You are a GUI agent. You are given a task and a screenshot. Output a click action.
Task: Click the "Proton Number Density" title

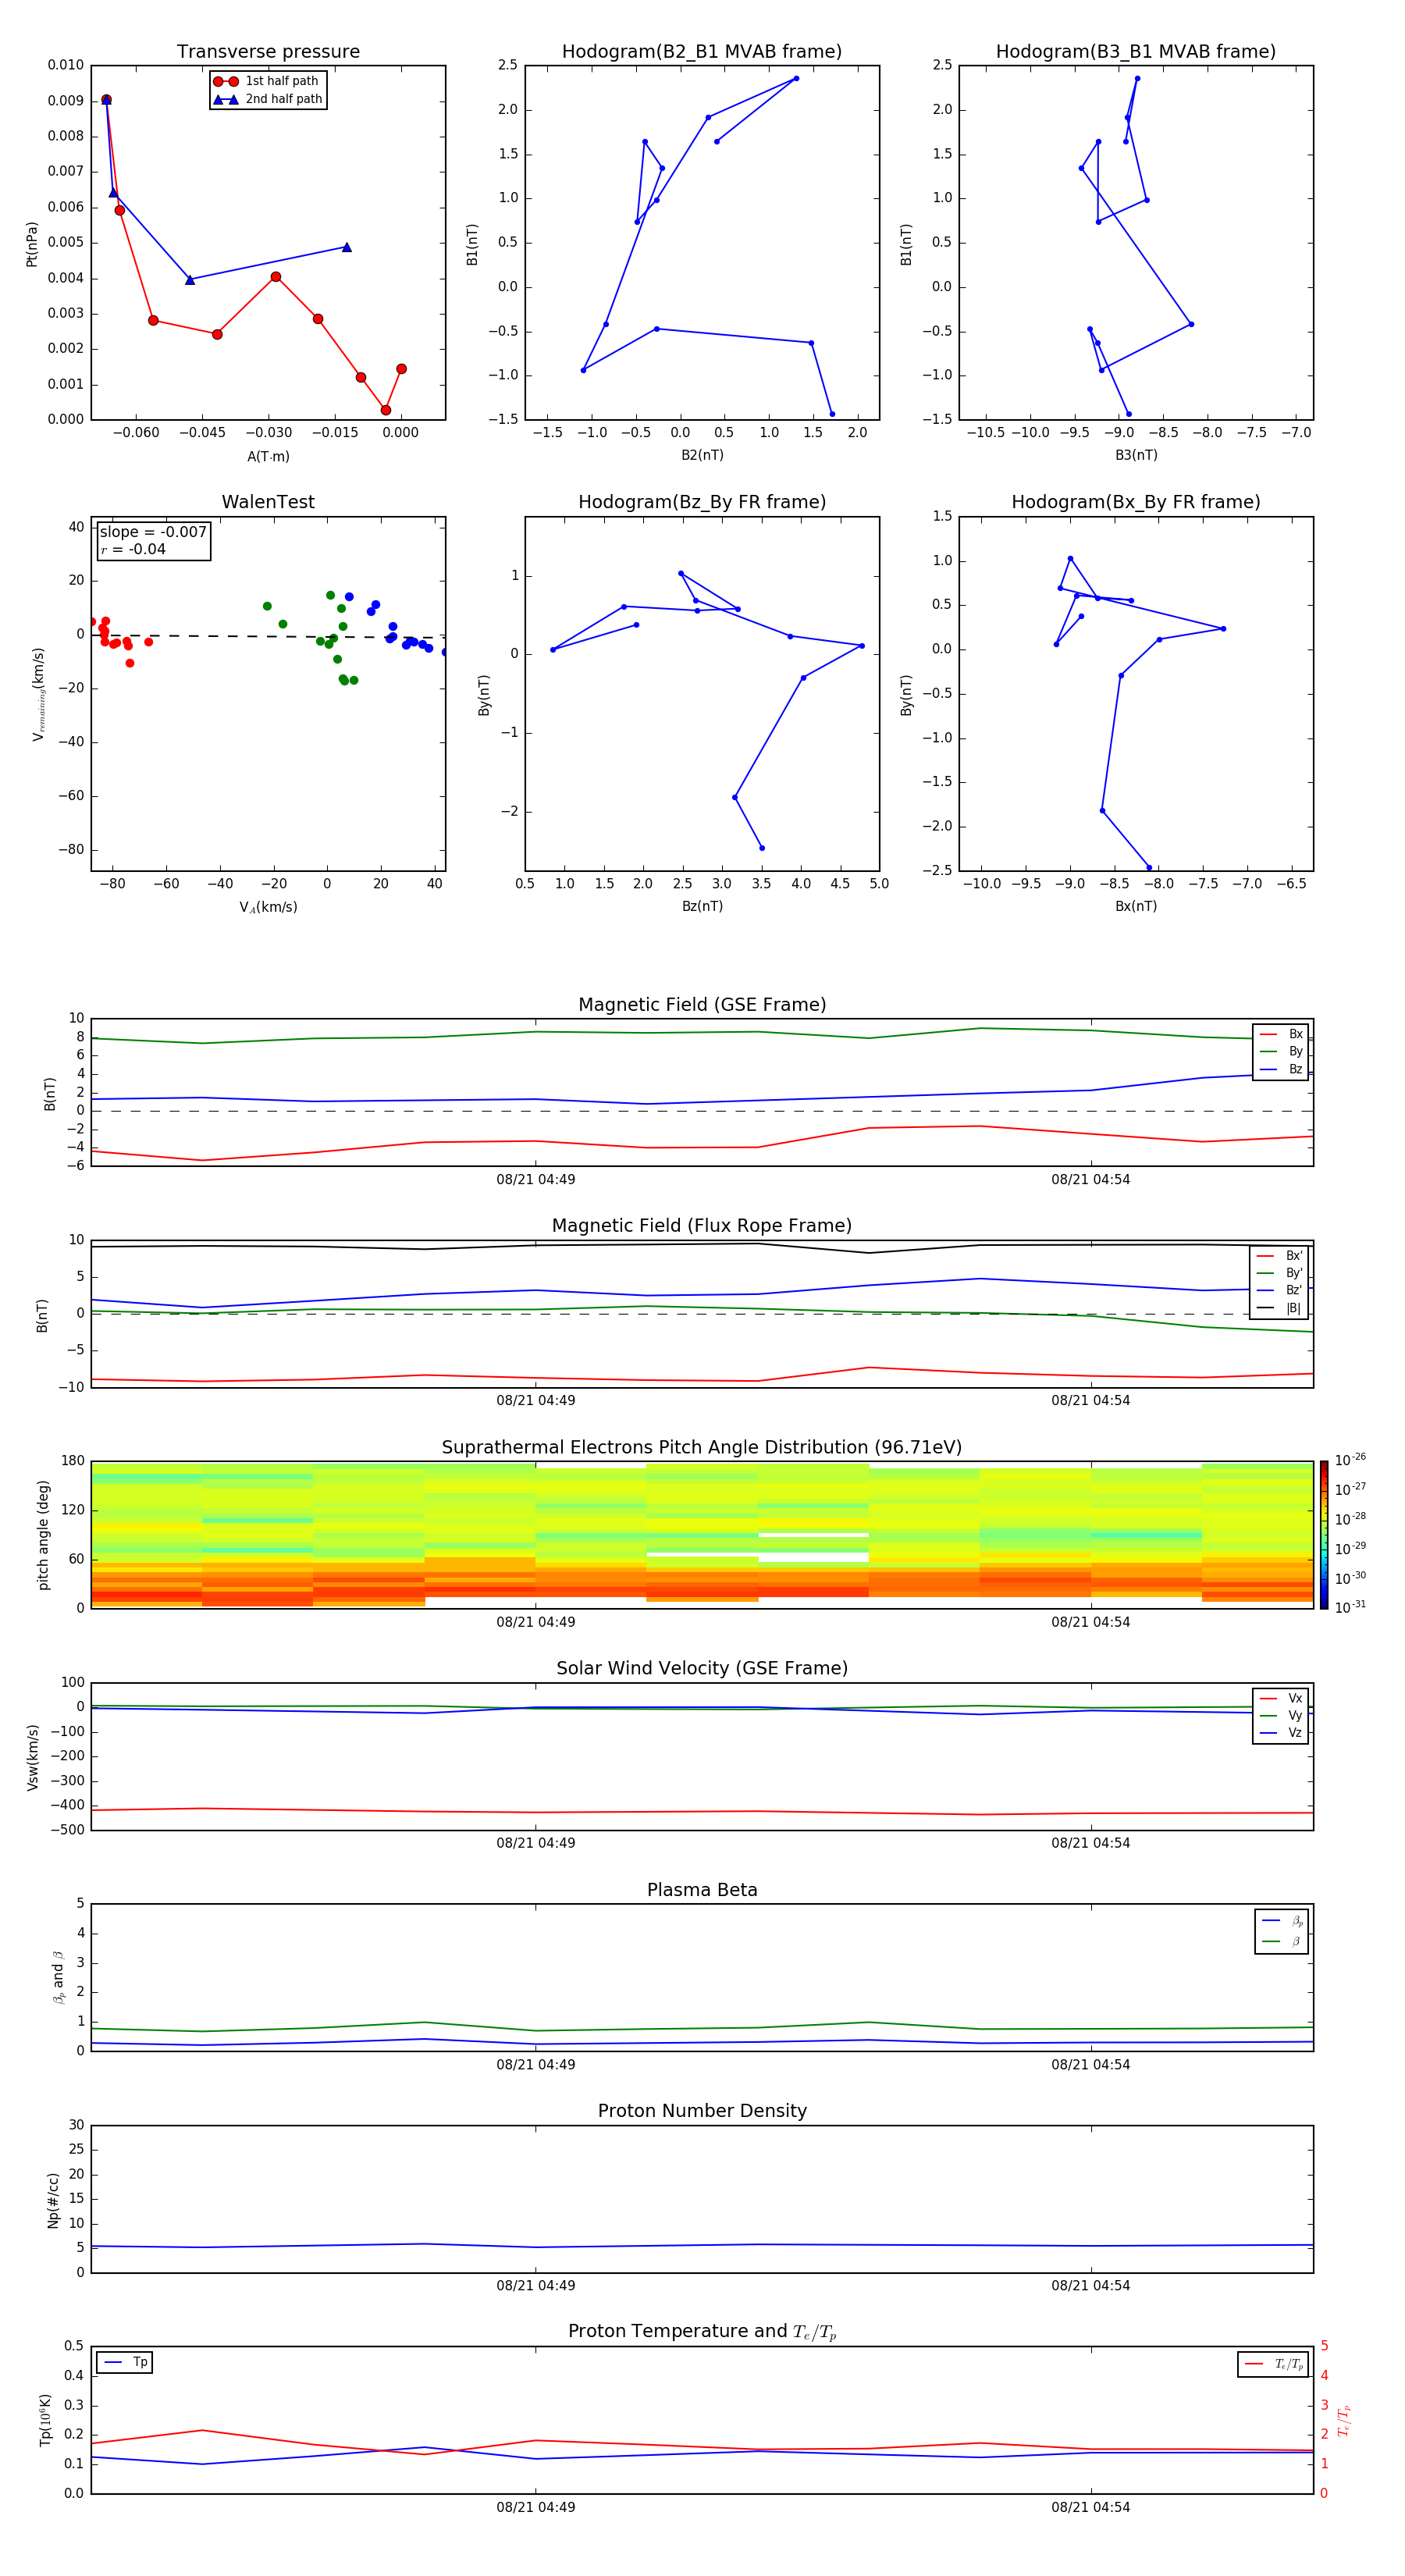point(702,2111)
